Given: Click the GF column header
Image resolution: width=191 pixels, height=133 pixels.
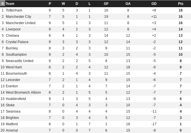Looking at the screenshot, I should [x=106, y=4].
